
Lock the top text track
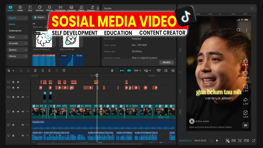pos(13,82)
